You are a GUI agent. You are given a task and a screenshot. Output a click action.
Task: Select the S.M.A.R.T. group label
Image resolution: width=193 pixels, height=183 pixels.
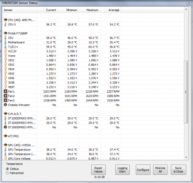pos(15,114)
